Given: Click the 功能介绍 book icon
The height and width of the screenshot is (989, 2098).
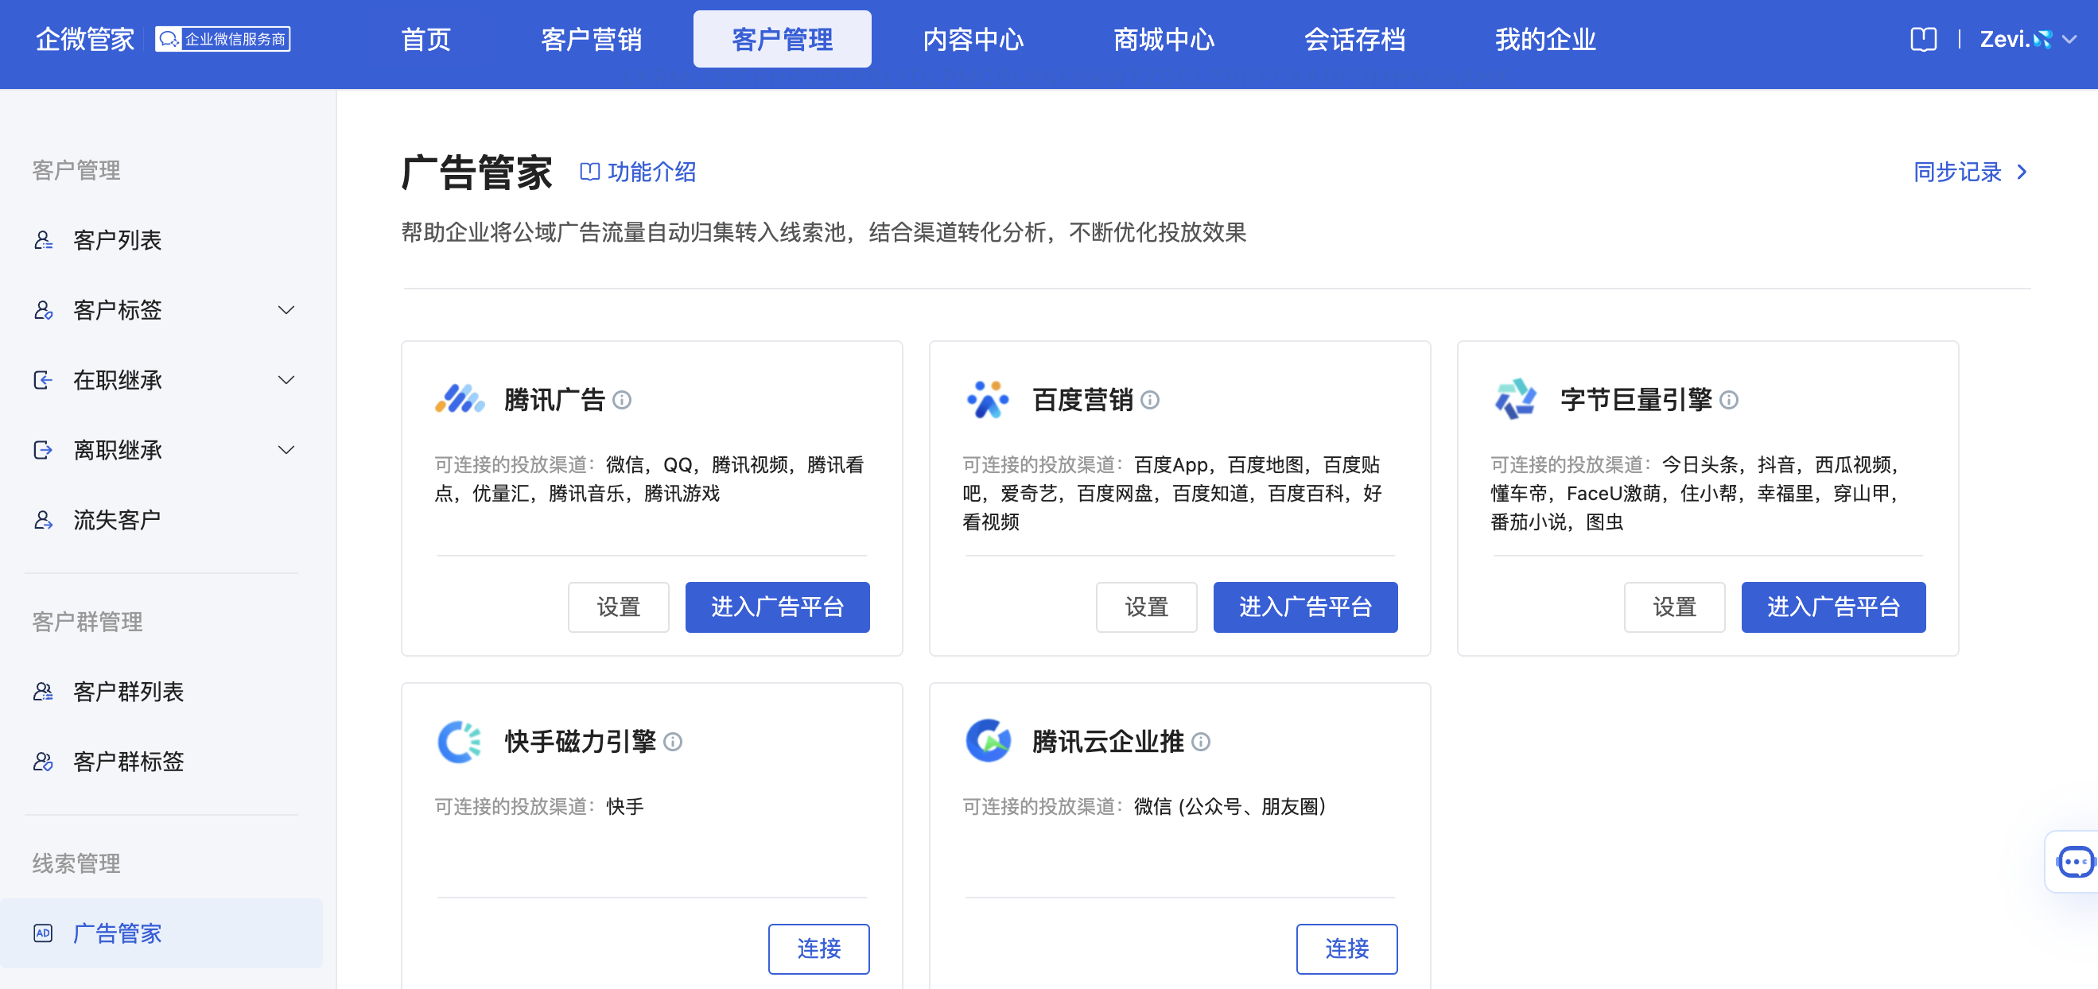Looking at the screenshot, I should click(589, 172).
